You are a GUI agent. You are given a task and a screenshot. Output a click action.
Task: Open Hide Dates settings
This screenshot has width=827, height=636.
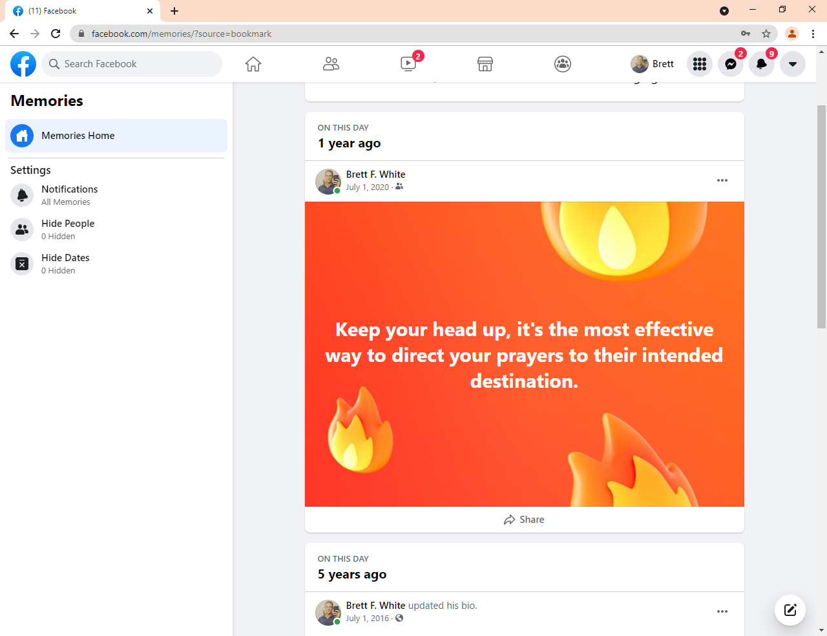pyautogui.click(x=65, y=264)
